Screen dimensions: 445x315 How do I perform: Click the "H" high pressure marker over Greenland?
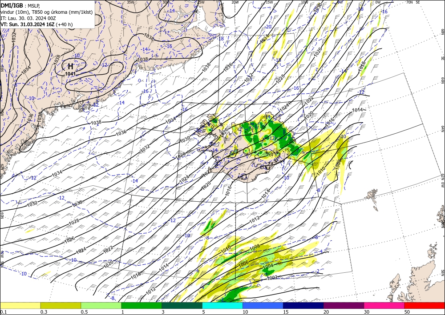(x=71, y=67)
